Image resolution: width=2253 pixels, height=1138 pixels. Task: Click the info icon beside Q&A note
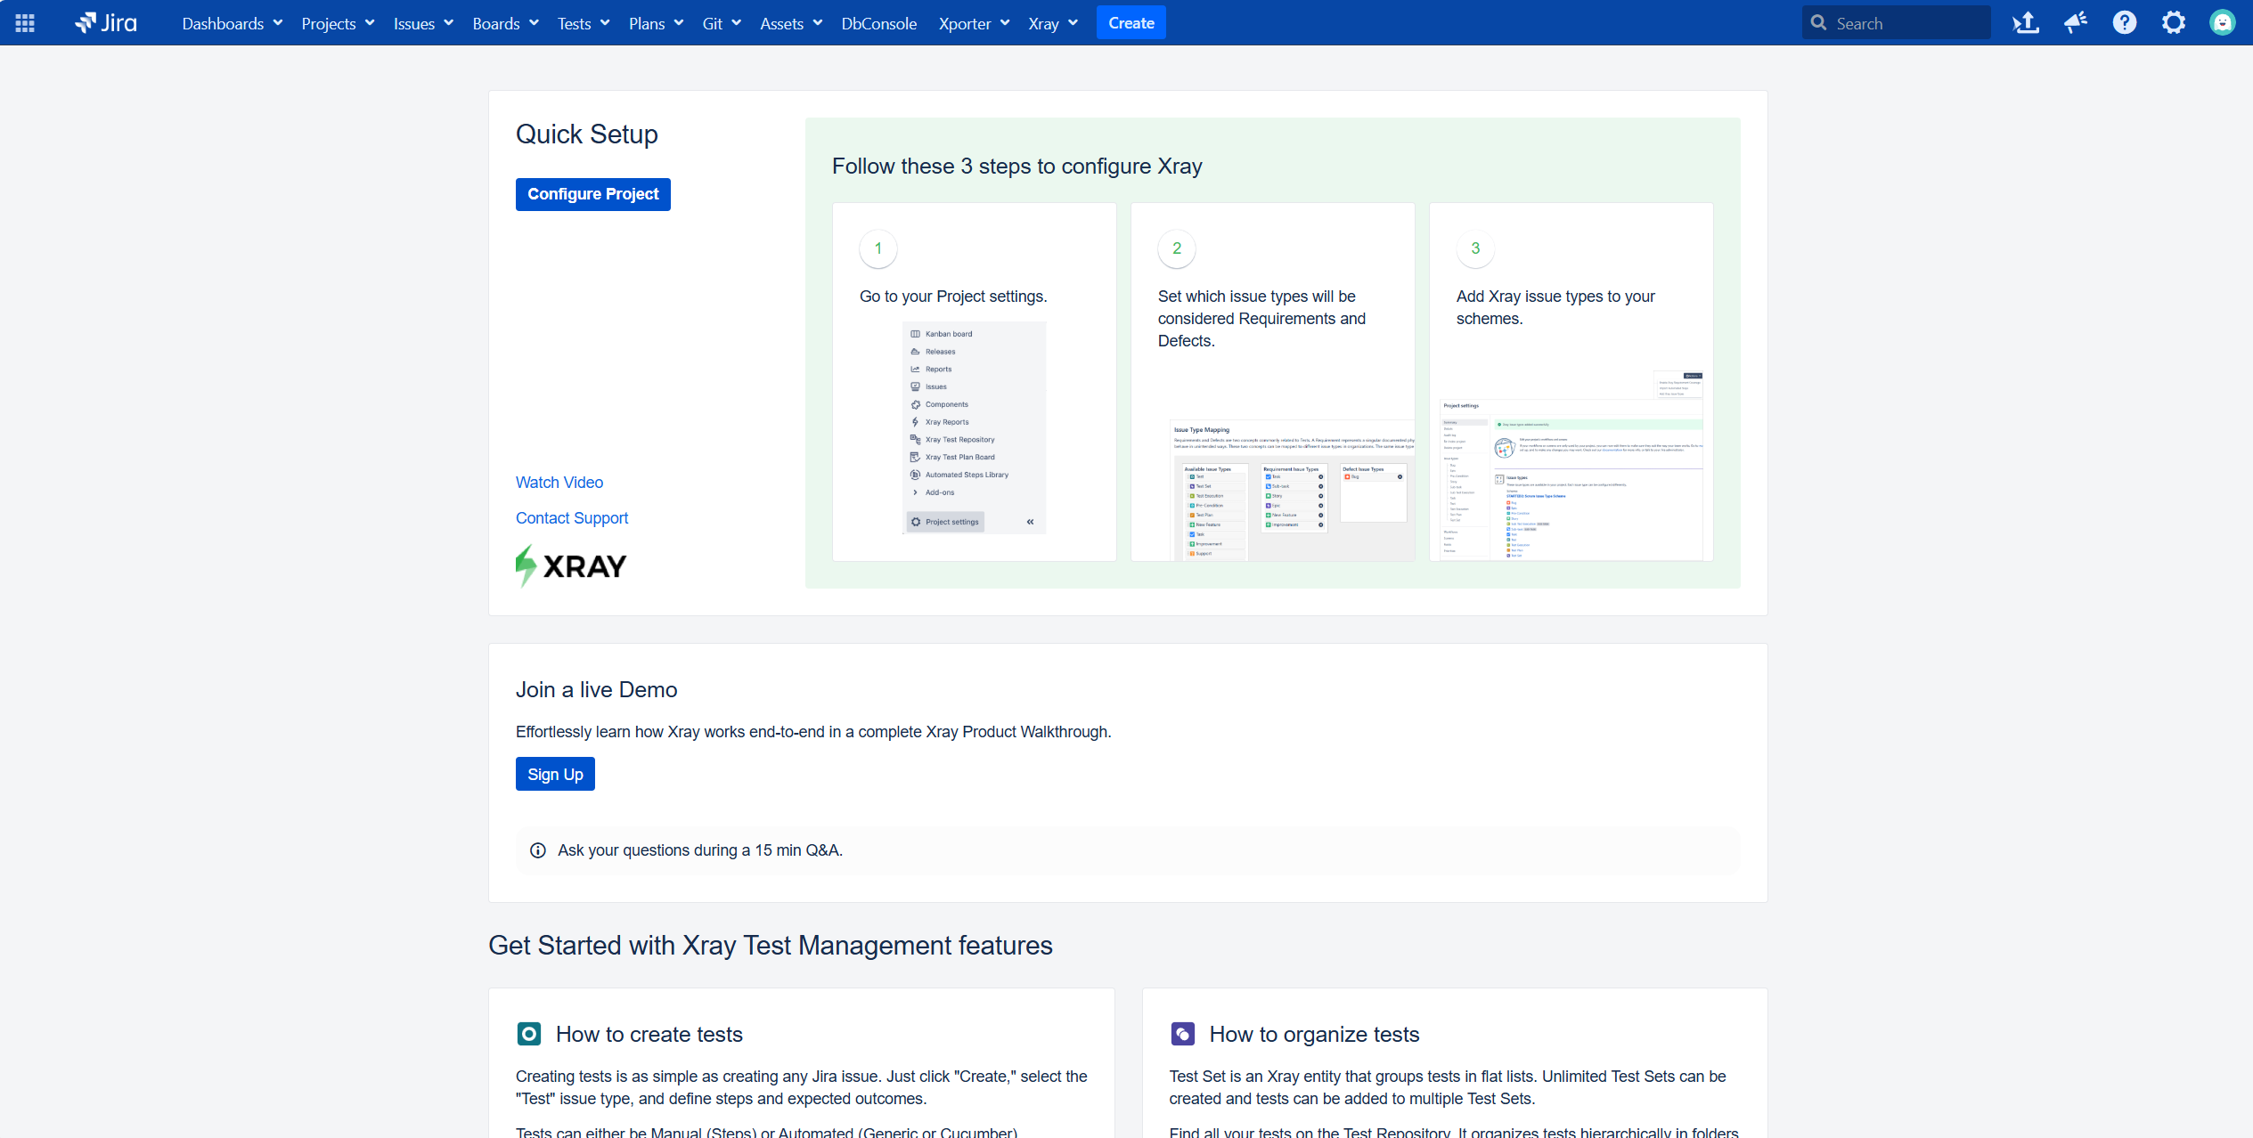[537, 850]
